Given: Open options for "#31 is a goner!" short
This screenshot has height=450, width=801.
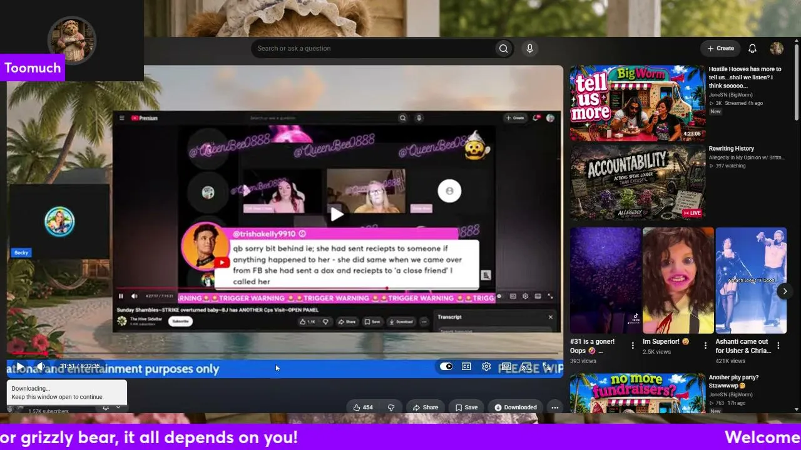Looking at the screenshot, I should (x=633, y=346).
